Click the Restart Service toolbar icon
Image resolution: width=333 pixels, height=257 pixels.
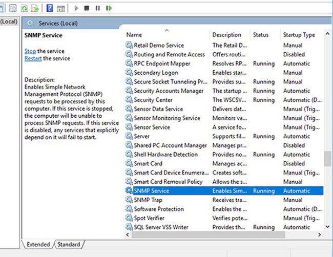point(109,8)
